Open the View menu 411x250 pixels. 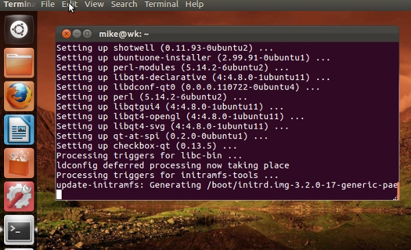(x=94, y=4)
